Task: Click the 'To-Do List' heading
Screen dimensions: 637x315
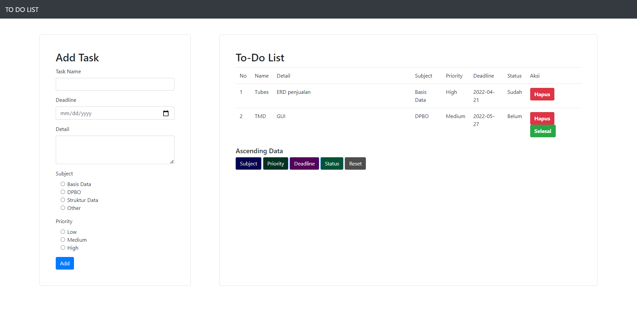Action: click(260, 58)
